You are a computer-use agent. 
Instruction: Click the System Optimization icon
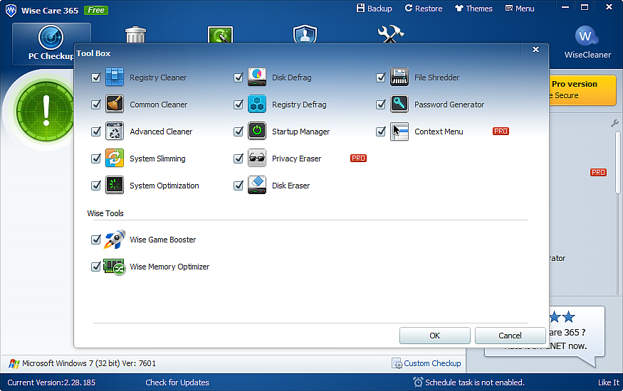pos(115,185)
